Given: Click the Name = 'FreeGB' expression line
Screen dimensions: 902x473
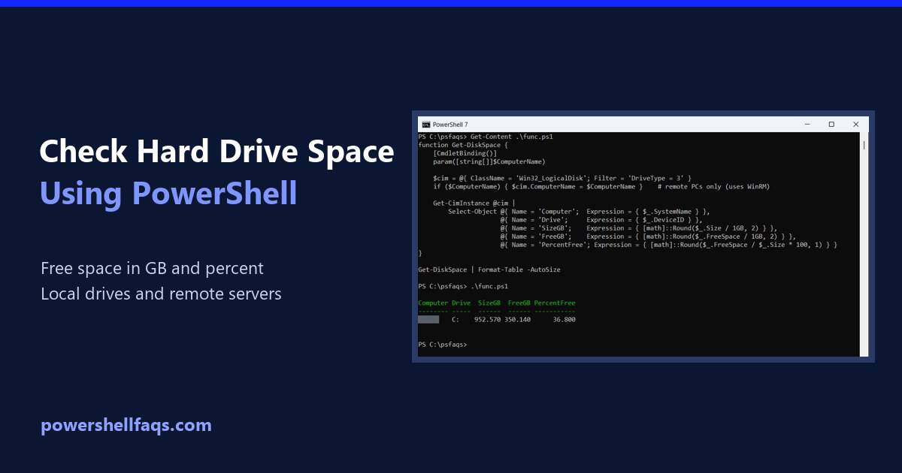Looking at the screenshot, I should click(648, 236).
